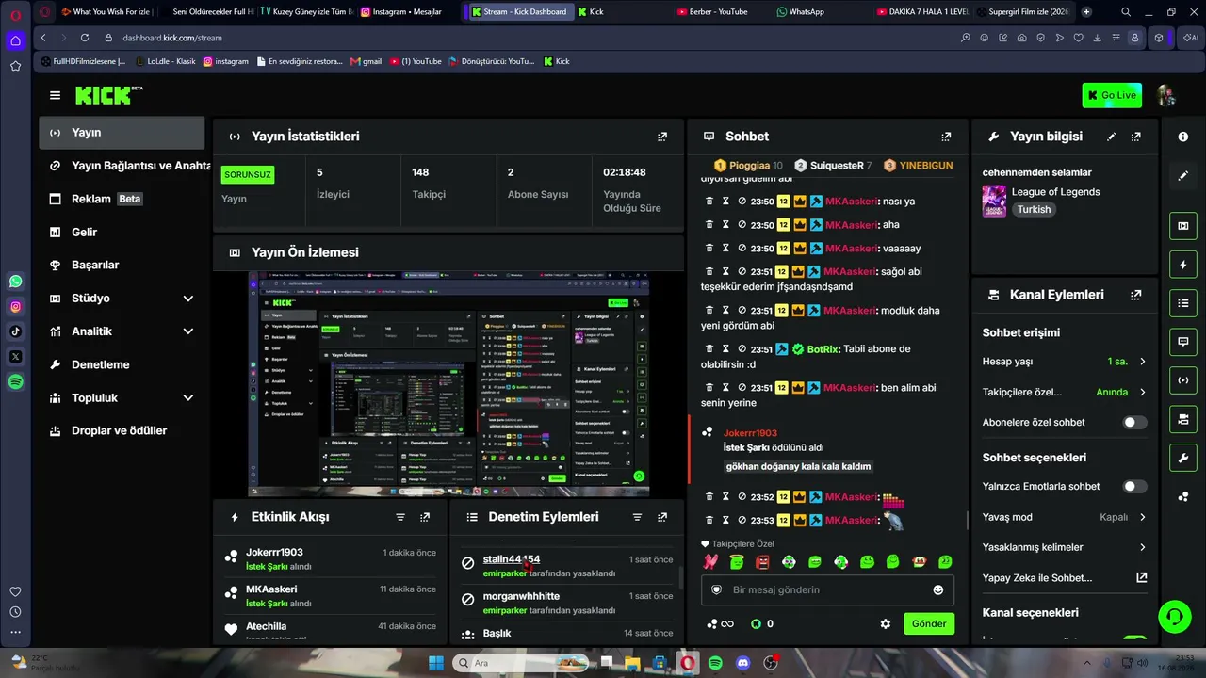
Task: Open the Kick hamburger menu
Action: tap(55, 95)
